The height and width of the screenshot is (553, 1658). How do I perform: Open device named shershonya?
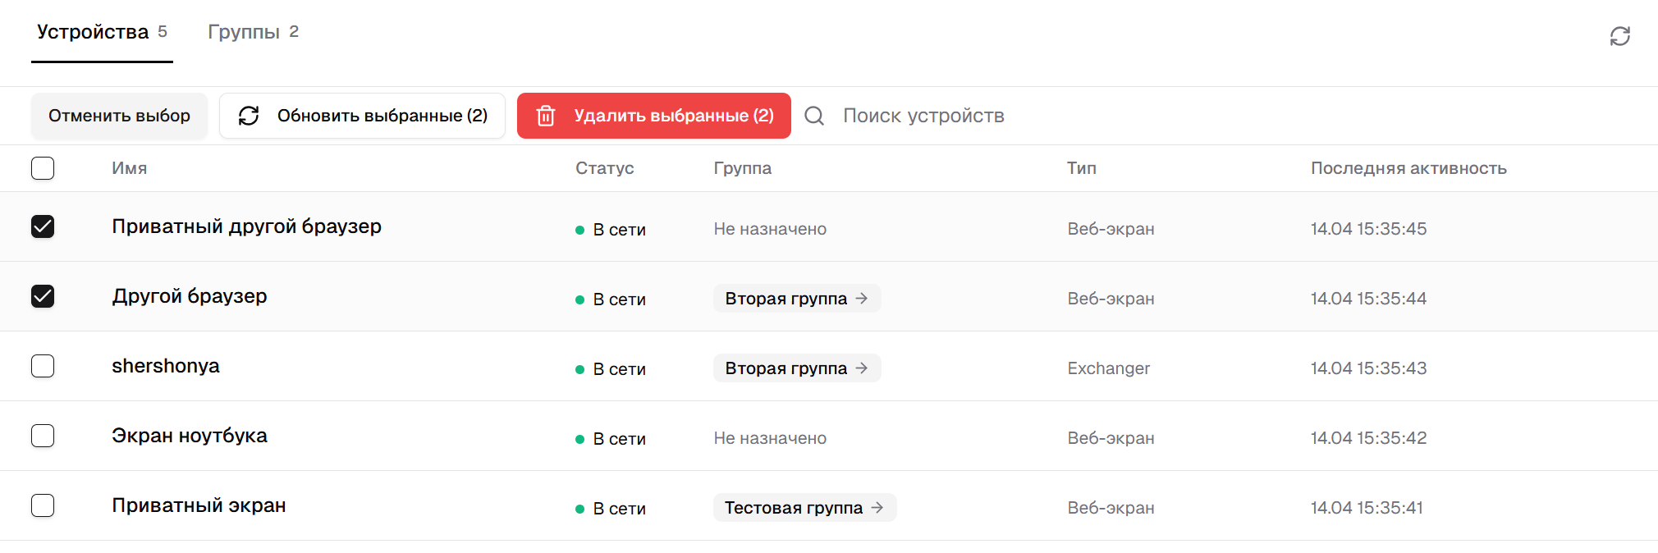pyautogui.click(x=166, y=366)
